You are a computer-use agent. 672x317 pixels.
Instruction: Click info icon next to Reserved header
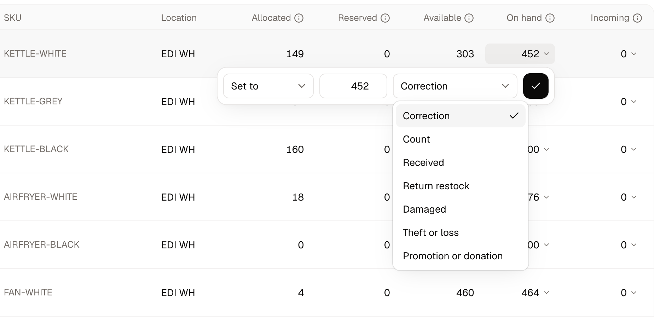[385, 18]
